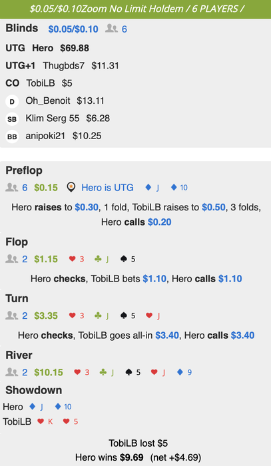The width and height of the screenshot is (271, 466).
Task: Click the Flop players count icon
Action: click(x=11, y=259)
